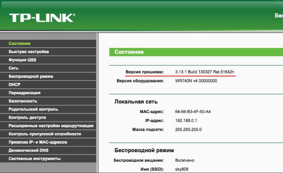Click the Маска подсети label
The height and width of the screenshot is (173, 283).
[148, 130]
